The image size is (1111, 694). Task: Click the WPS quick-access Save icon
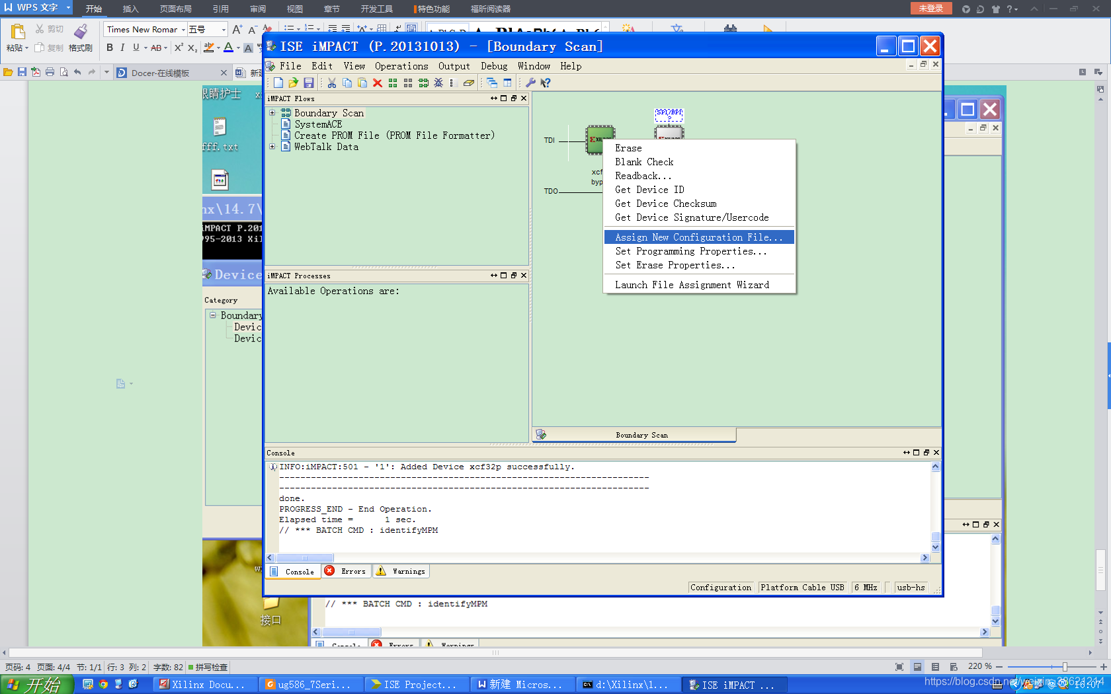pos(22,72)
